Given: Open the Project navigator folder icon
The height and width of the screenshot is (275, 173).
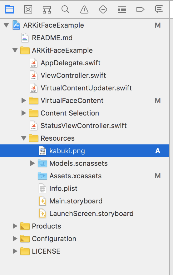Looking at the screenshot, I should click(x=9, y=9).
